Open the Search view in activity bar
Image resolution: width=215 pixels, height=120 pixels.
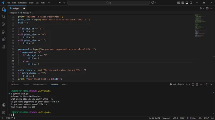point(4,17)
